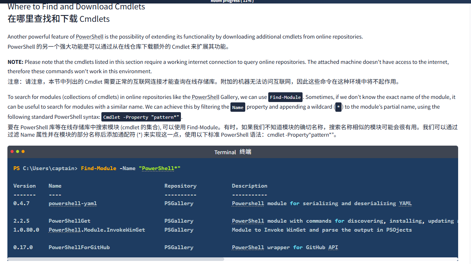The width and height of the screenshot is (471, 264).
Task: Click the bold NOTE: label
Action: pyautogui.click(x=16, y=62)
